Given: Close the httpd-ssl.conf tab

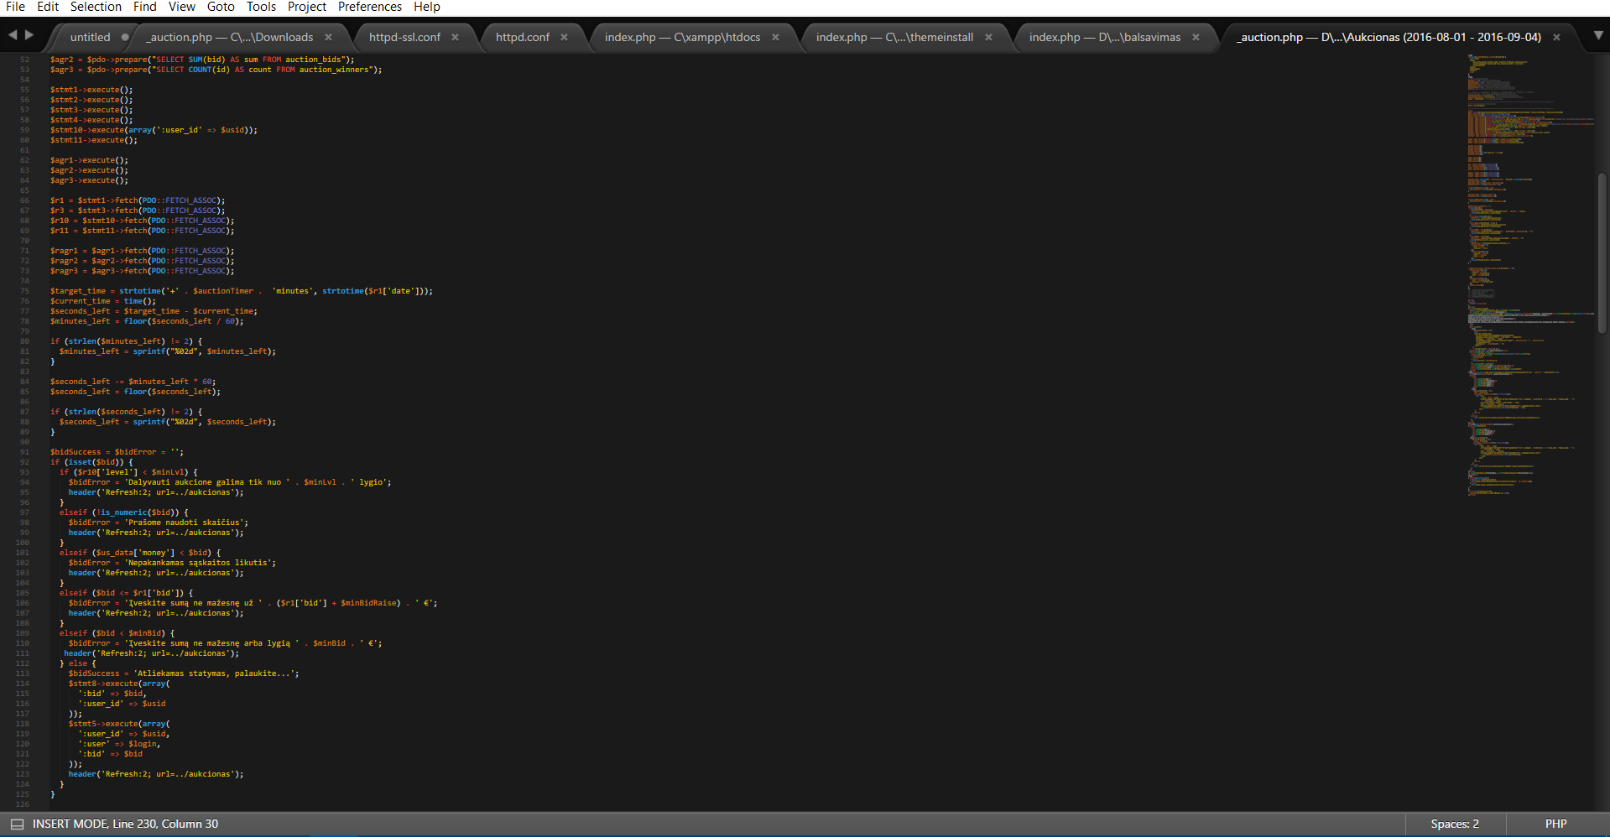Looking at the screenshot, I should (x=455, y=38).
